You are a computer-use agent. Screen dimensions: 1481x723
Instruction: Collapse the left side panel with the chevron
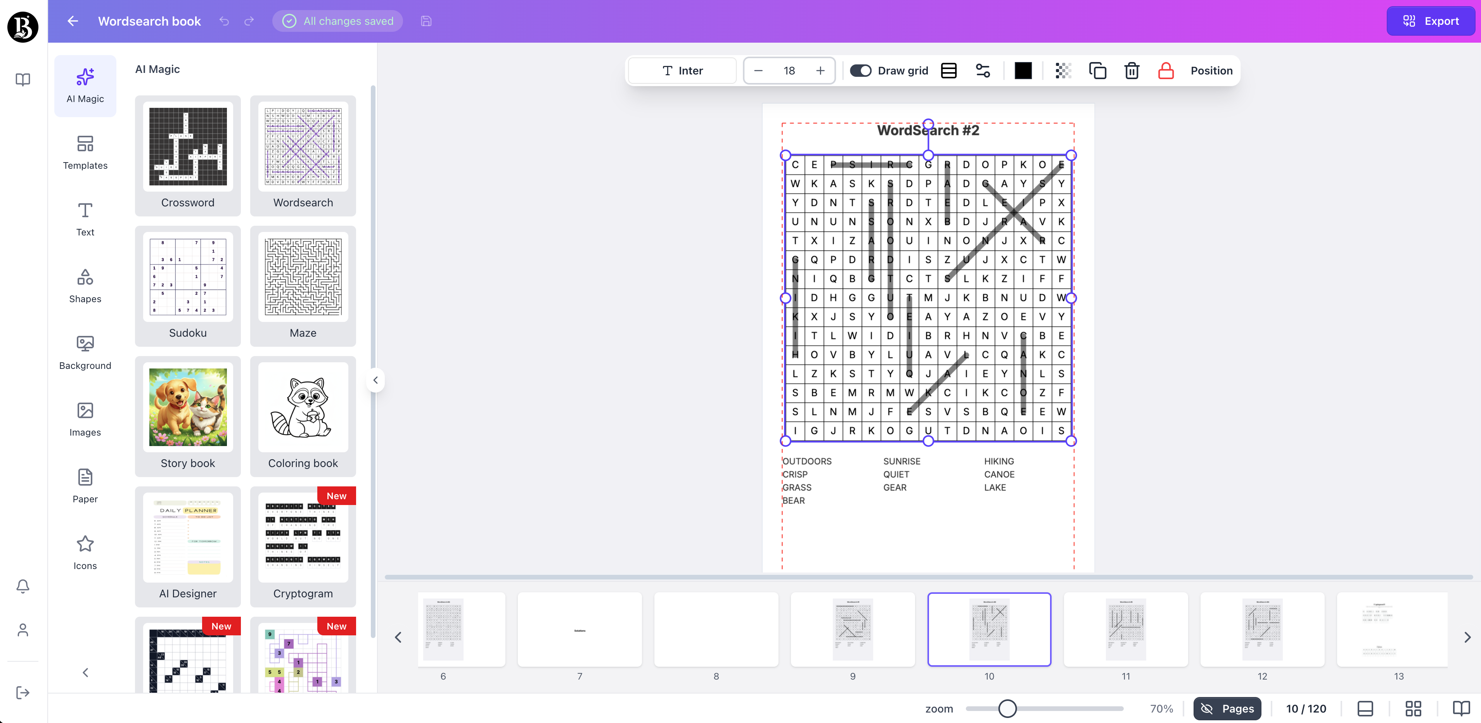pos(375,379)
